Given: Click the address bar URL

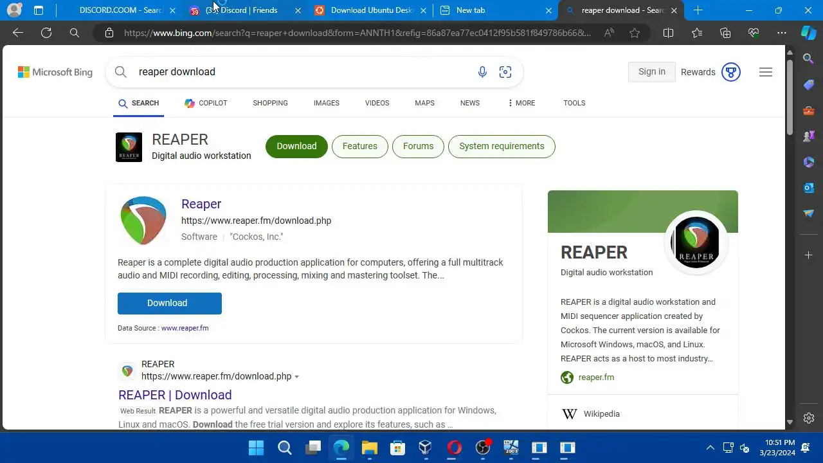Looking at the screenshot, I should coord(357,33).
